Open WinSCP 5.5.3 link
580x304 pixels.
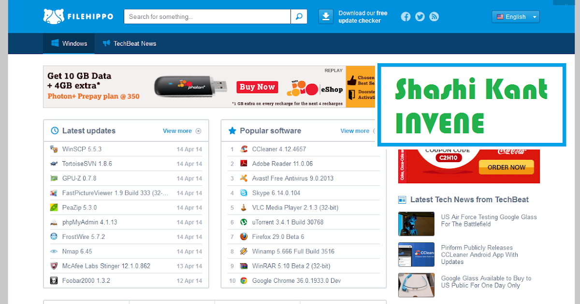click(82, 149)
